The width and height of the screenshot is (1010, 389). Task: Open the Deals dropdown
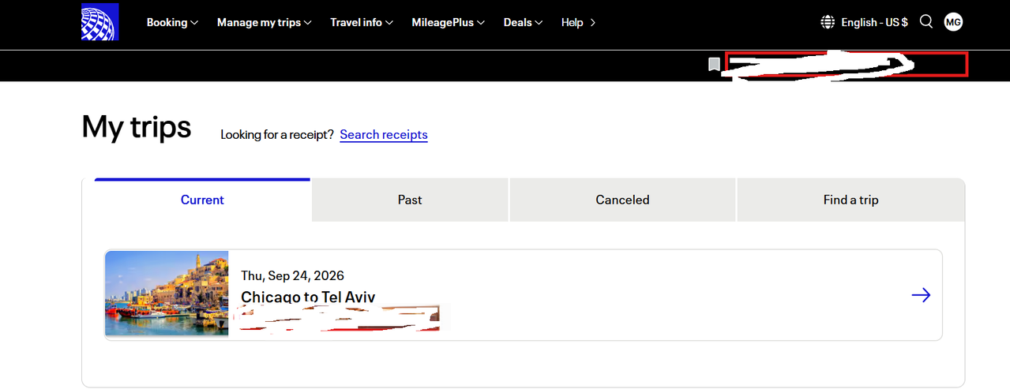point(523,22)
